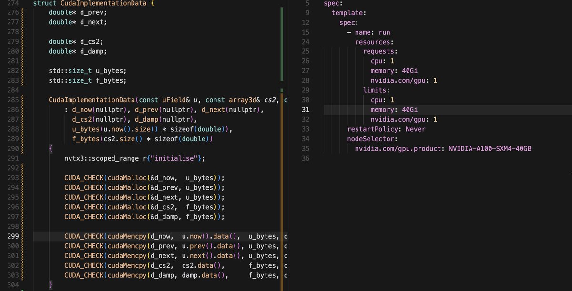Click line number 299 in the C++ editor gutter
Viewport: 572px width, 291px height.
pyautogui.click(x=13, y=237)
